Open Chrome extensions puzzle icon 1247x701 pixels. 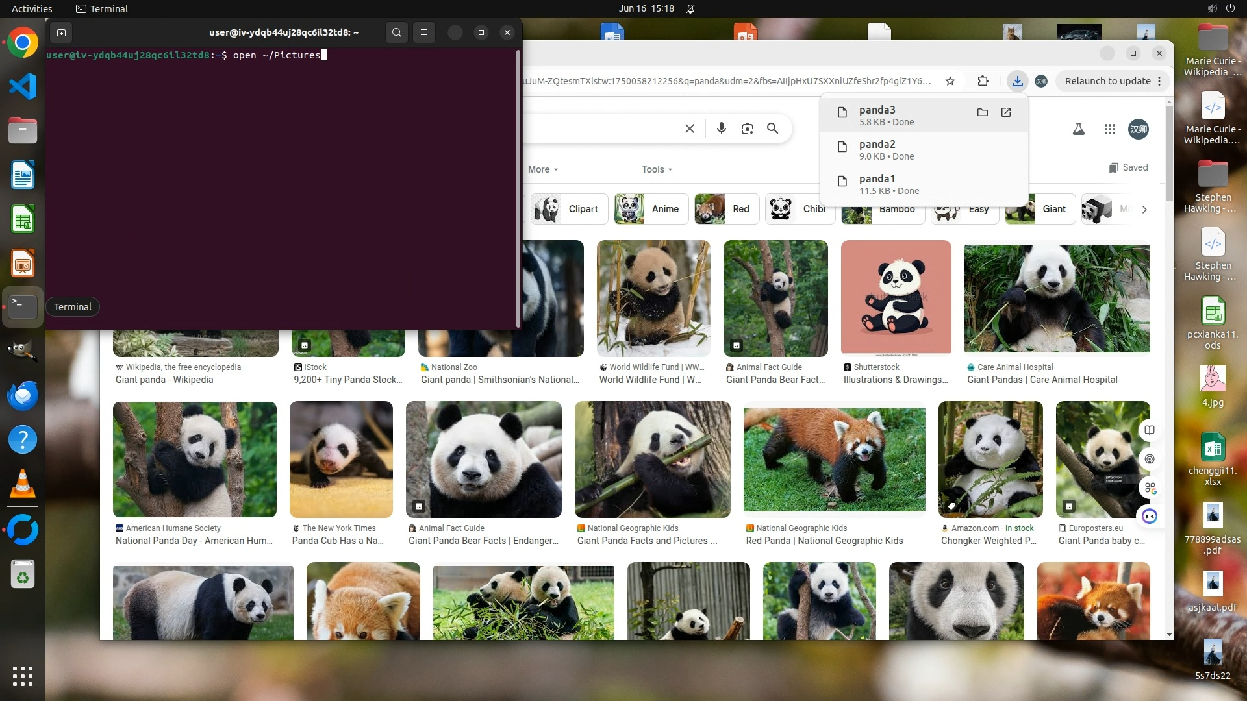pyautogui.click(x=983, y=81)
